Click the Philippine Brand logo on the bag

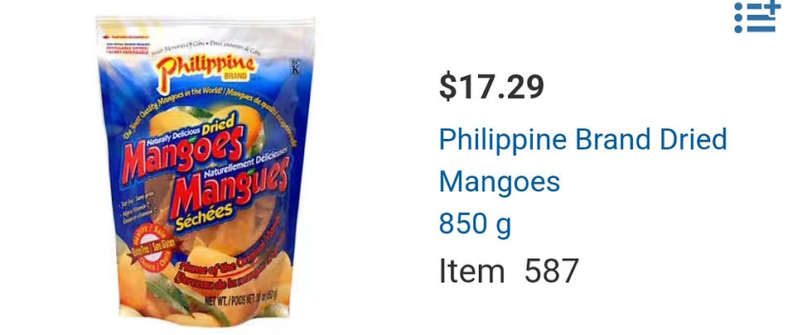[205, 70]
